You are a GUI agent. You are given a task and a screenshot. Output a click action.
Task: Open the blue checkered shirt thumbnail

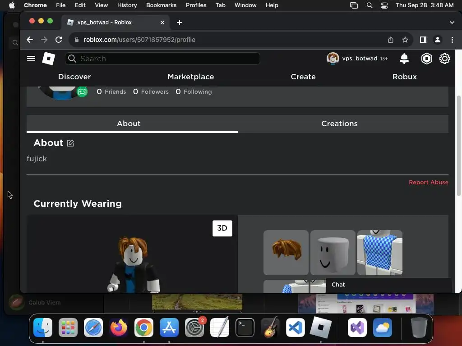tap(379, 253)
